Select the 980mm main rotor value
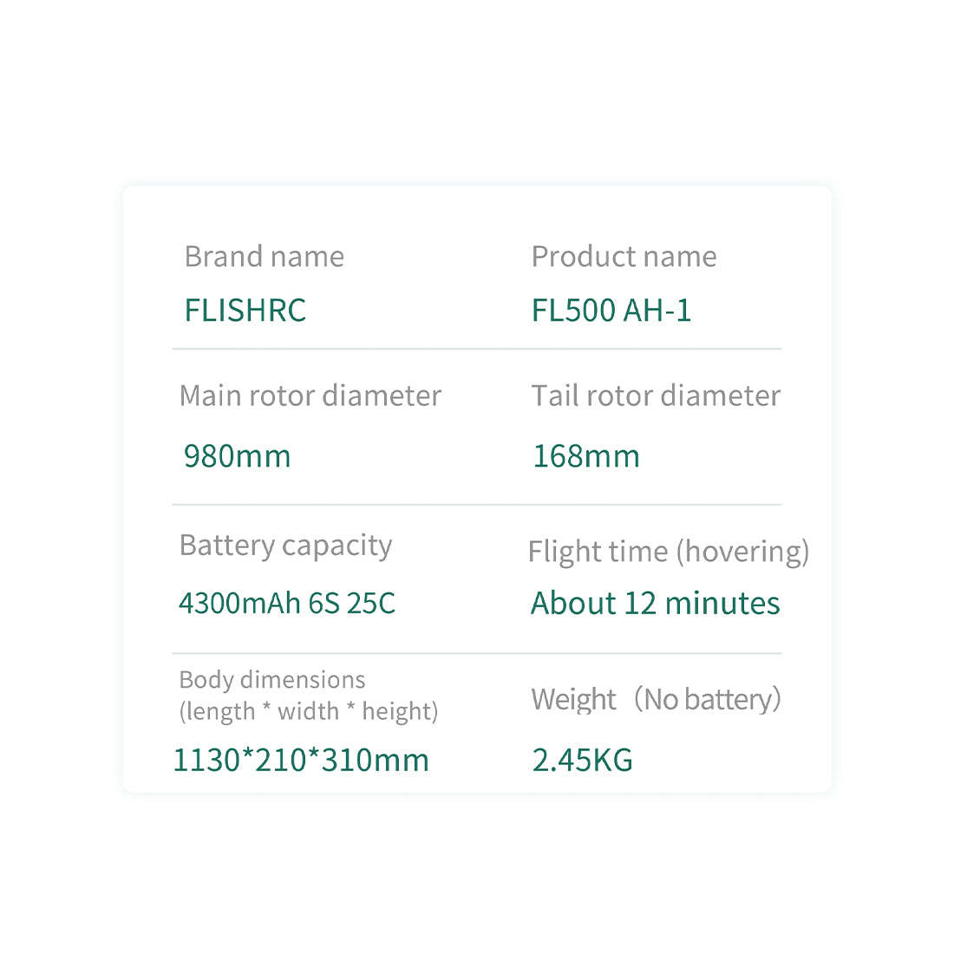 pyautogui.click(x=237, y=456)
